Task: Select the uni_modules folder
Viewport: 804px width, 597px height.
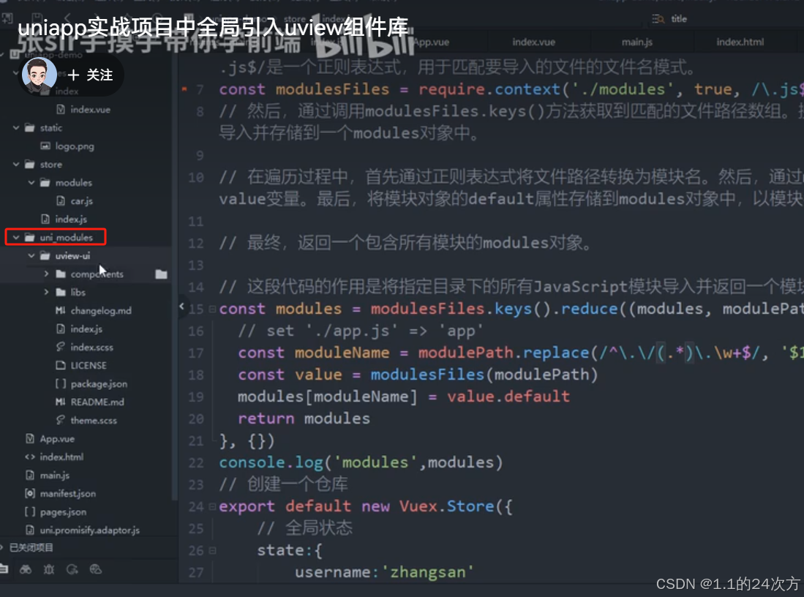Action: [66, 238]
